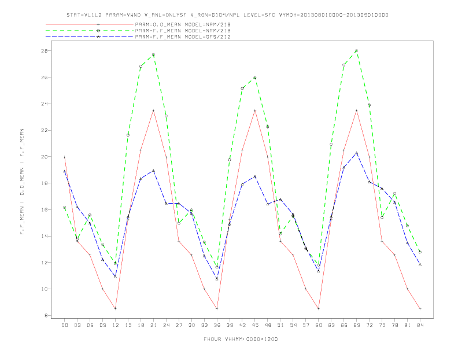Screen dimensions: 458x354
Task: Click x-axis tick label 27
Action: point(179,325)
